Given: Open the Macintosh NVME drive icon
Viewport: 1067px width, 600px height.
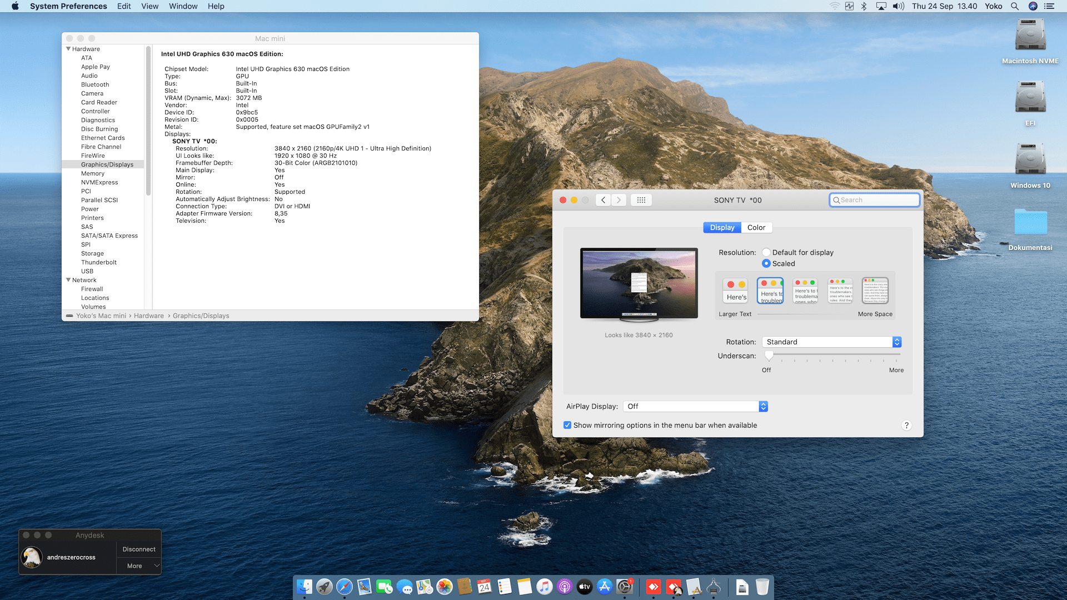Looking at the screenshot, I should point(1030,36).
